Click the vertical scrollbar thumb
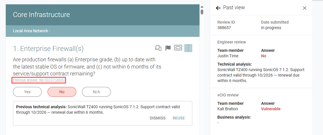This screenshot has width=323, height=135. 202,12
